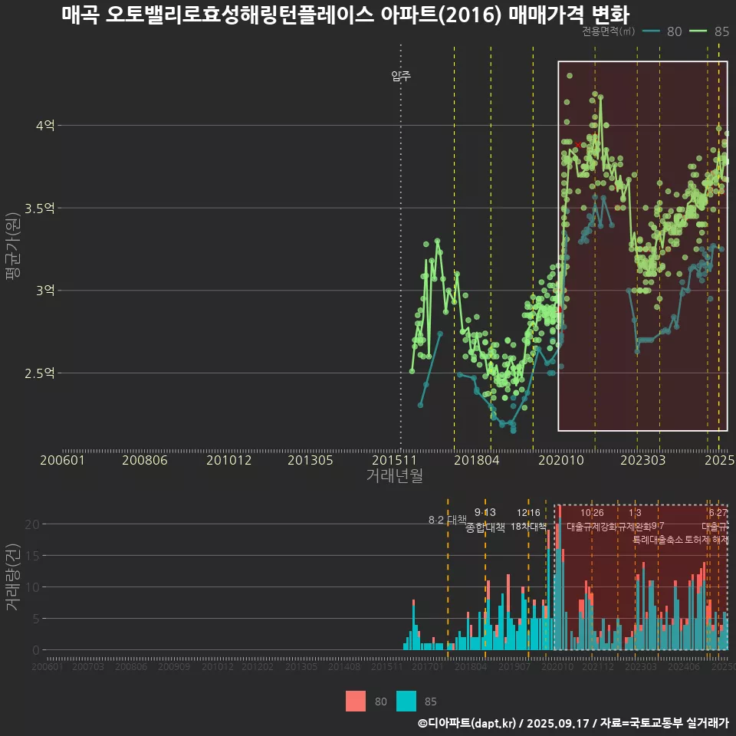
Task: Click 201408 on the volume chart x-axis
Action: coord(344,666)
